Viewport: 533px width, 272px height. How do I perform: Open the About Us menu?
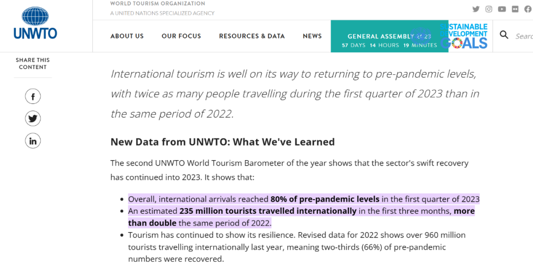click(x=127, y=36)
